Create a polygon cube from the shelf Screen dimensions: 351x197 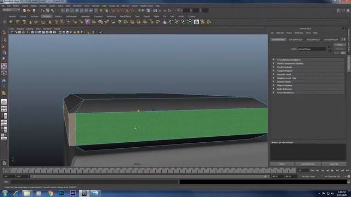[x=17, y=22]
